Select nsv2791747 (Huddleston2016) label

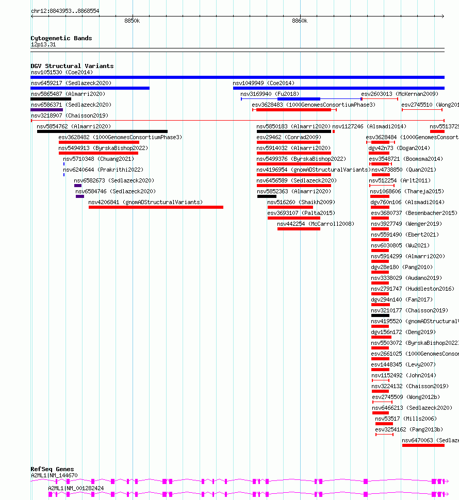coord(413,289)
